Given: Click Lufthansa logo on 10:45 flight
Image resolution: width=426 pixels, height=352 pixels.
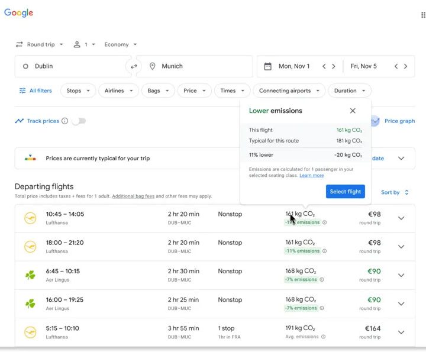Looking at the screenshot, I should point(30,218).
